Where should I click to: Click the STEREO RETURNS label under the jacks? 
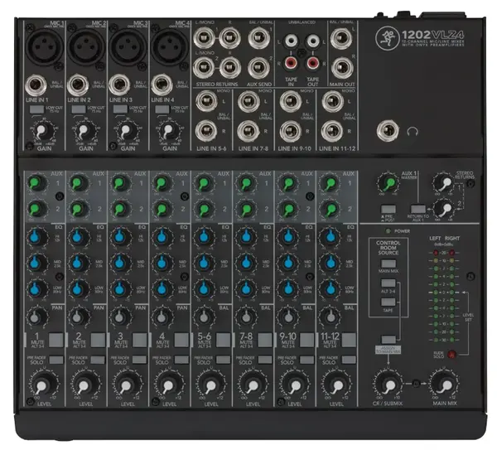pos(217,84)
